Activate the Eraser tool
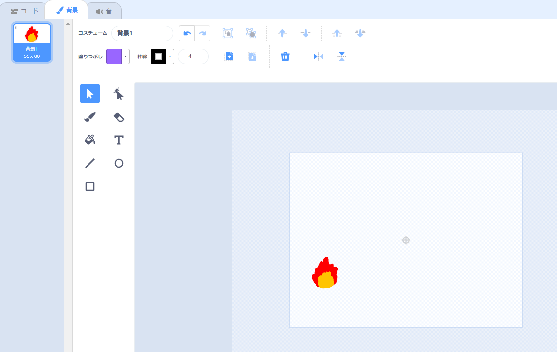 [x=118, y=117]
